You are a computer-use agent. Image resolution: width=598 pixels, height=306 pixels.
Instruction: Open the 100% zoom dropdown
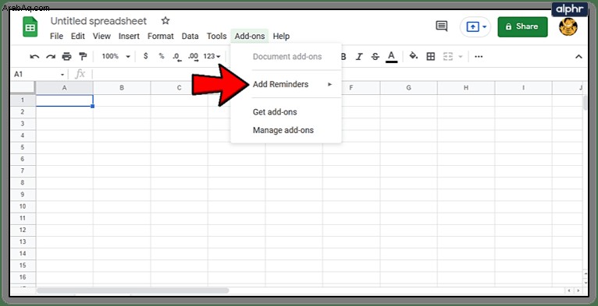(x=116, y=56)
